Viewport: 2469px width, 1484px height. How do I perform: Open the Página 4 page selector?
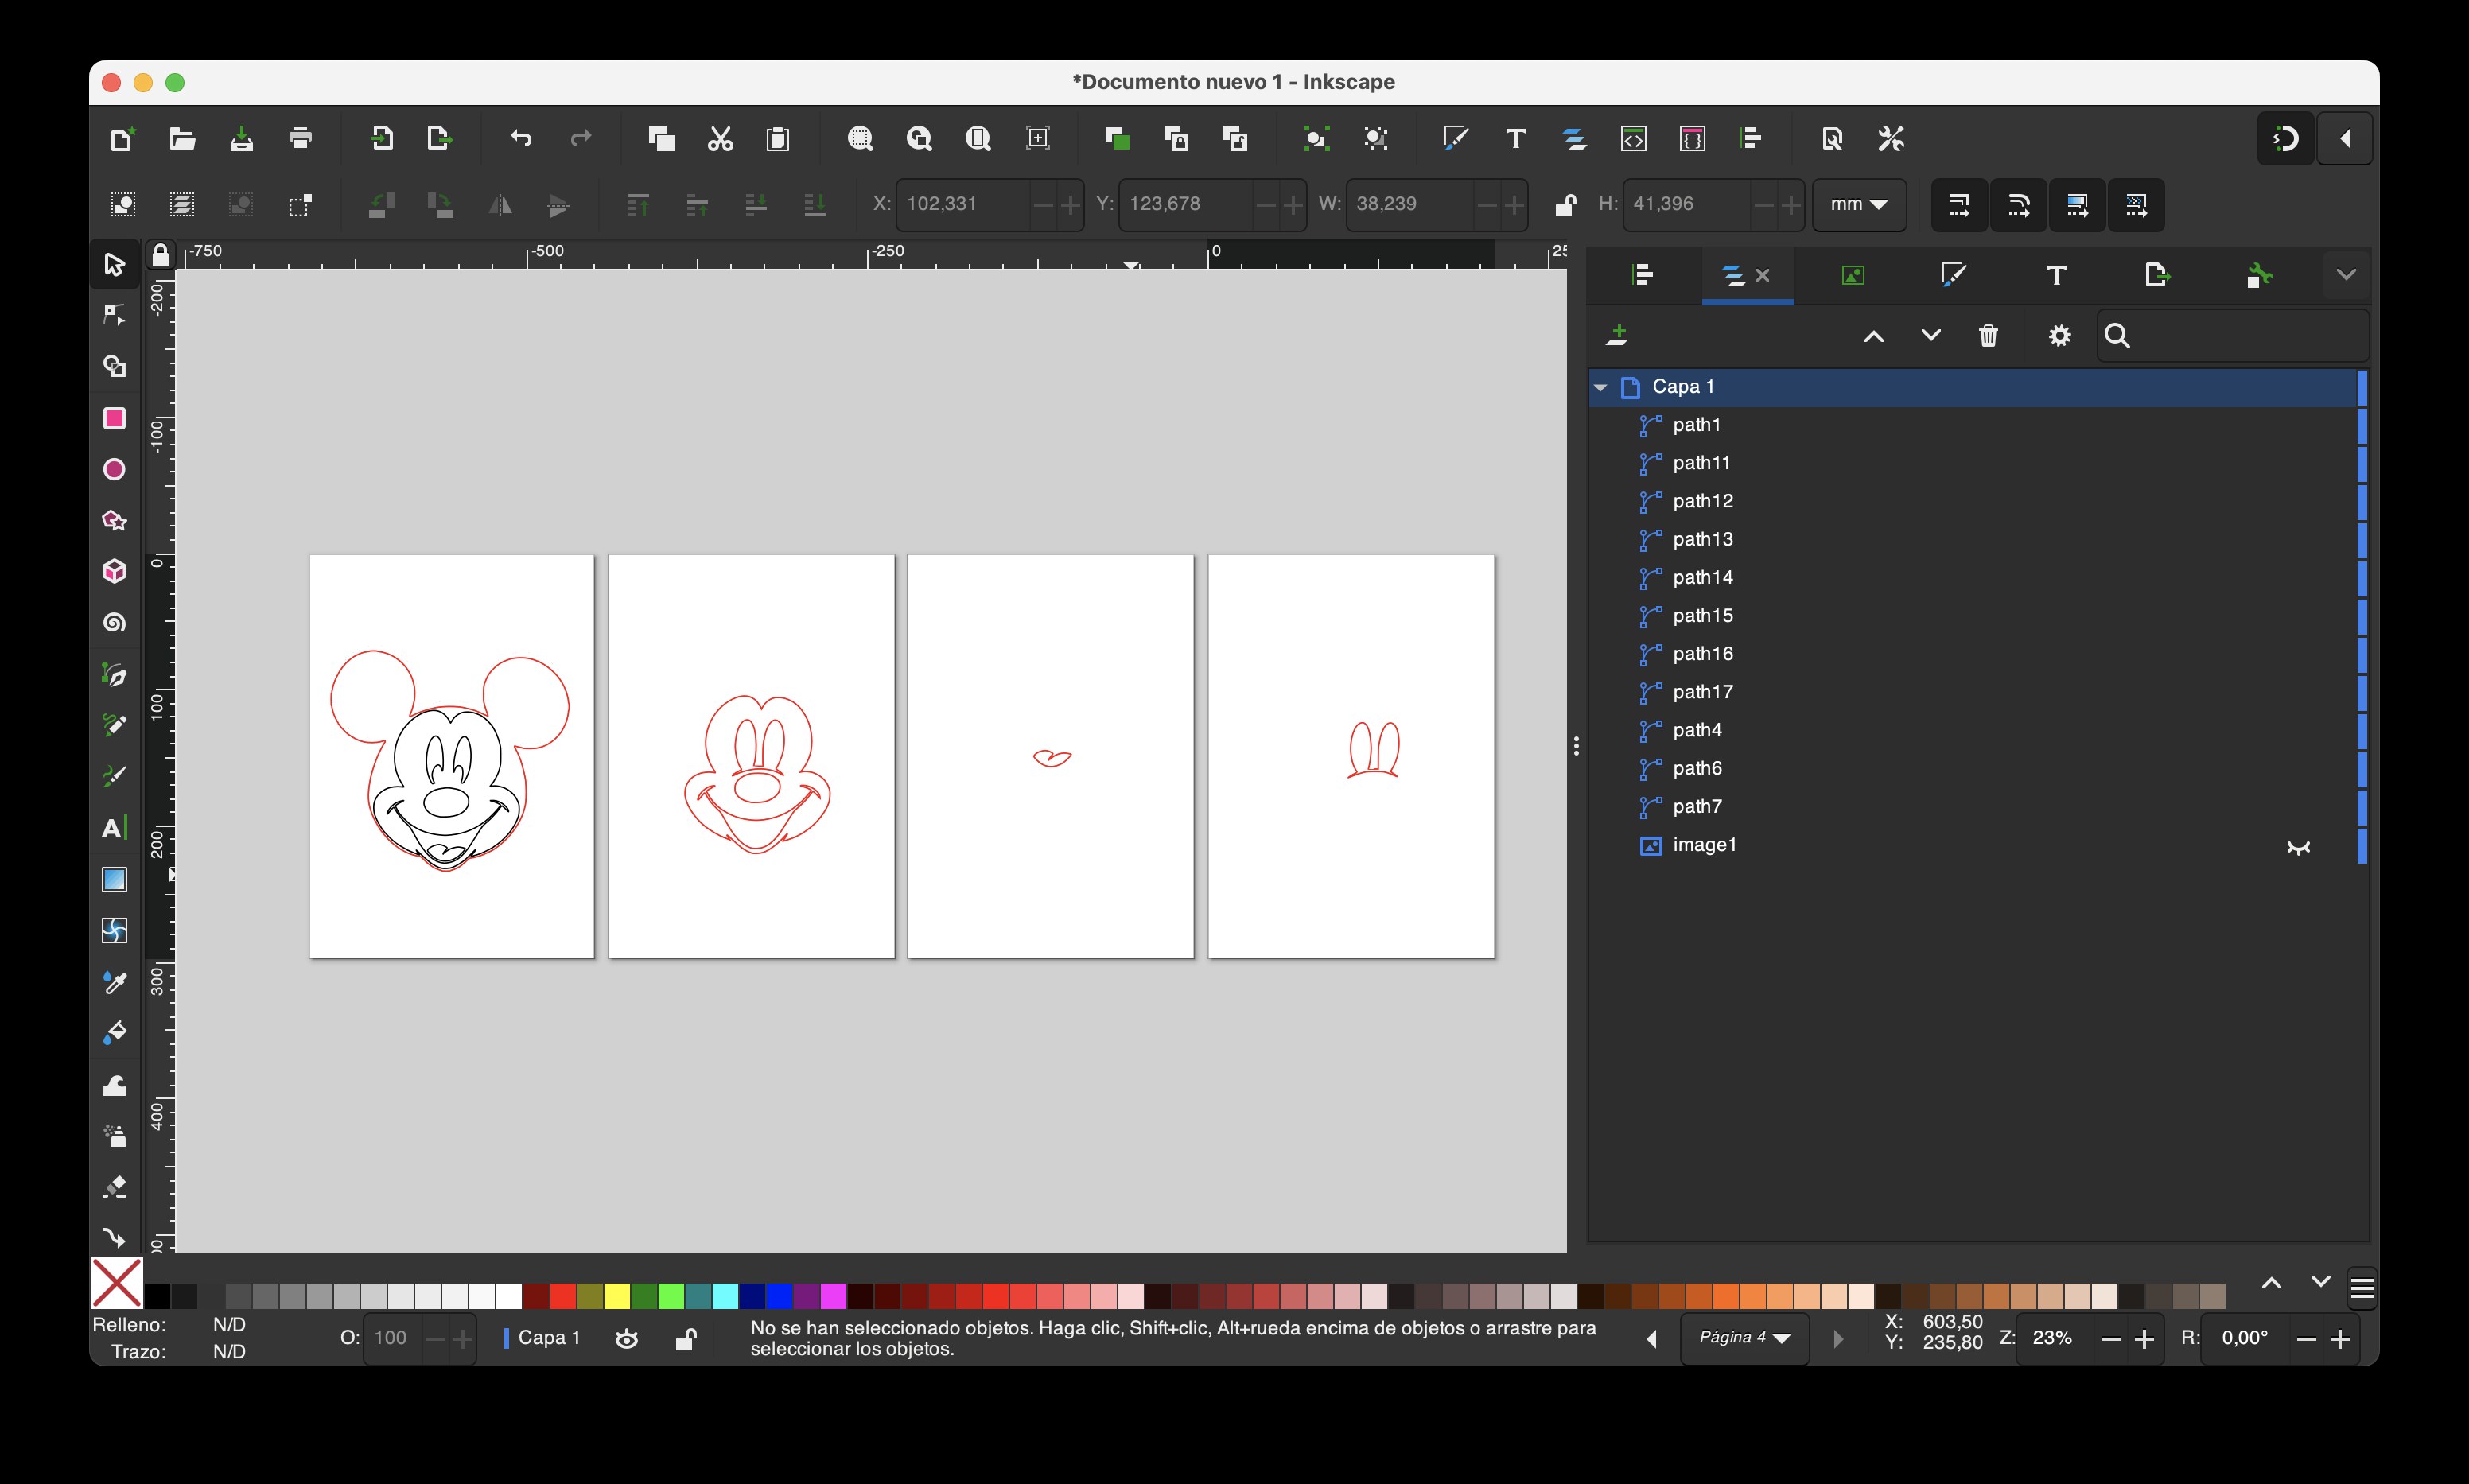tap(1744, 1338)
